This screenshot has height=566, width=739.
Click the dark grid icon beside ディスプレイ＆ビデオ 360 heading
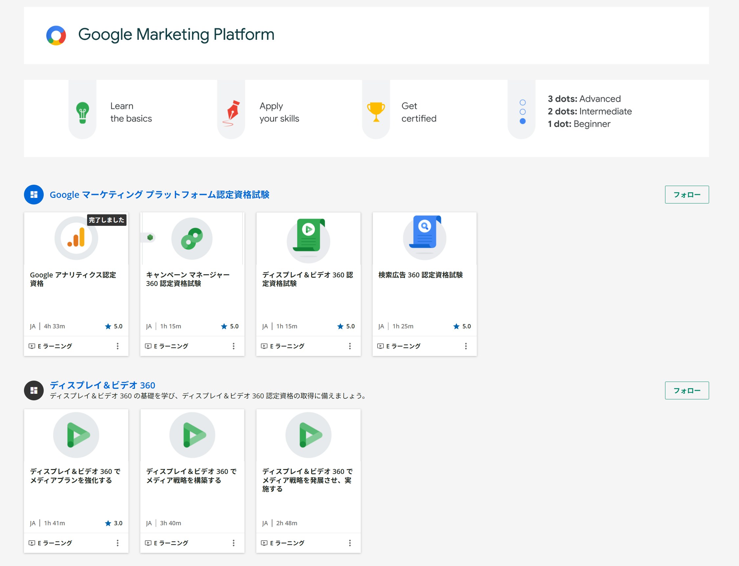(34, 390)
